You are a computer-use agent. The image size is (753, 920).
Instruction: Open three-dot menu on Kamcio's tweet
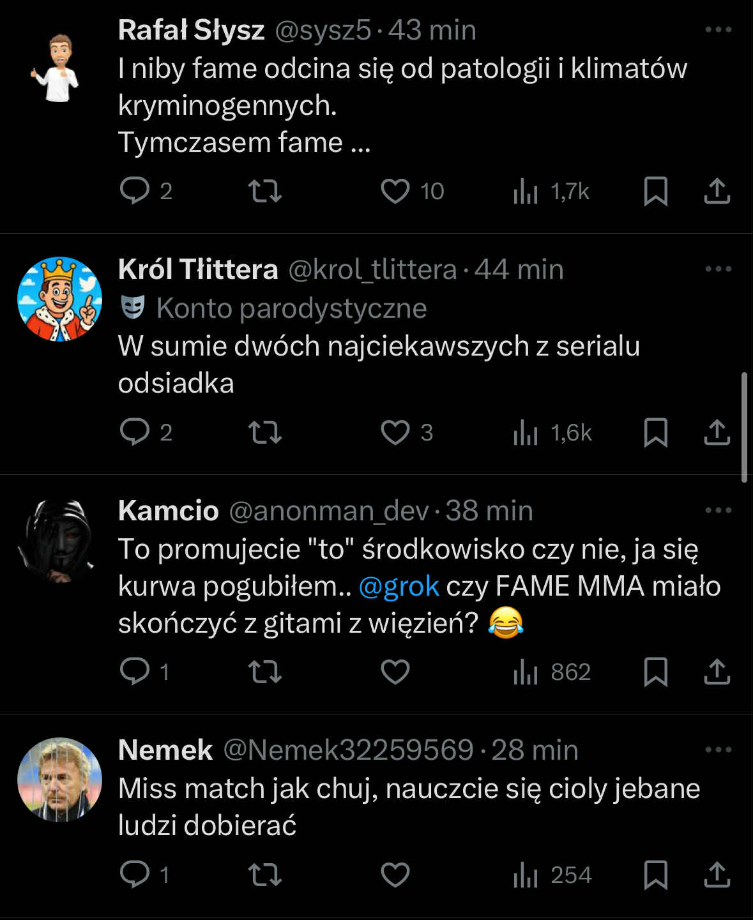tap(718, 510)
